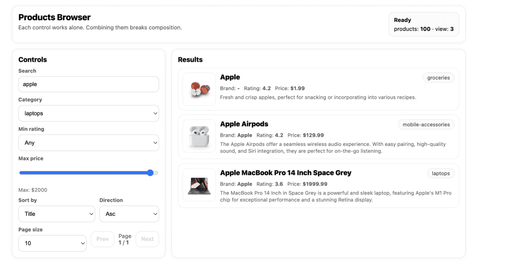Click the "Controls" heading
The height and width of the screenshot is (271, 519).
(32, 60)
